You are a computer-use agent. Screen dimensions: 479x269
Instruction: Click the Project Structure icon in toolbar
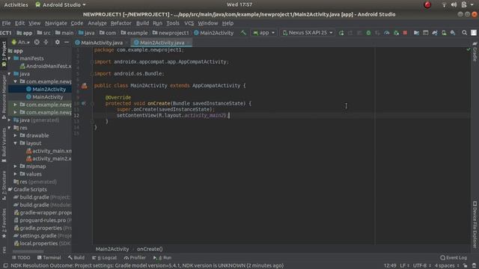[x=416, y=33]
